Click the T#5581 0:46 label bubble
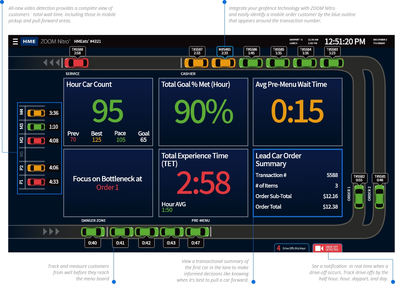 pos(380,178)
